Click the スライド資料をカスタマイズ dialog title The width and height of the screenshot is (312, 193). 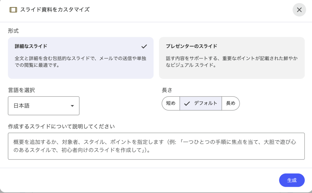[55, 10]
